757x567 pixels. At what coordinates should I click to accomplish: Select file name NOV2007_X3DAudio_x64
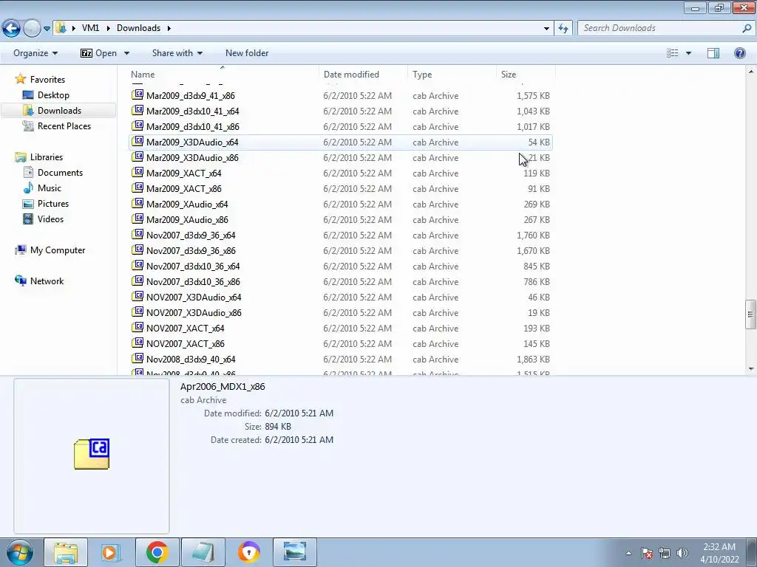click(194, 297)
